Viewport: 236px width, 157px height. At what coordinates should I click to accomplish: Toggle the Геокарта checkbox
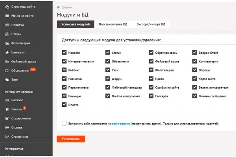151,96
